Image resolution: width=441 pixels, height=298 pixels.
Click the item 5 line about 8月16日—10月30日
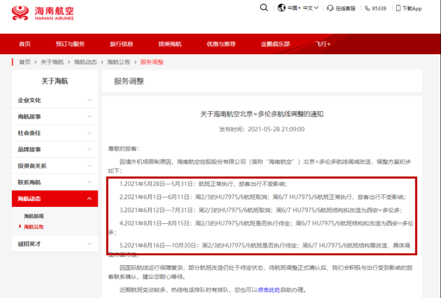point(259,250)
